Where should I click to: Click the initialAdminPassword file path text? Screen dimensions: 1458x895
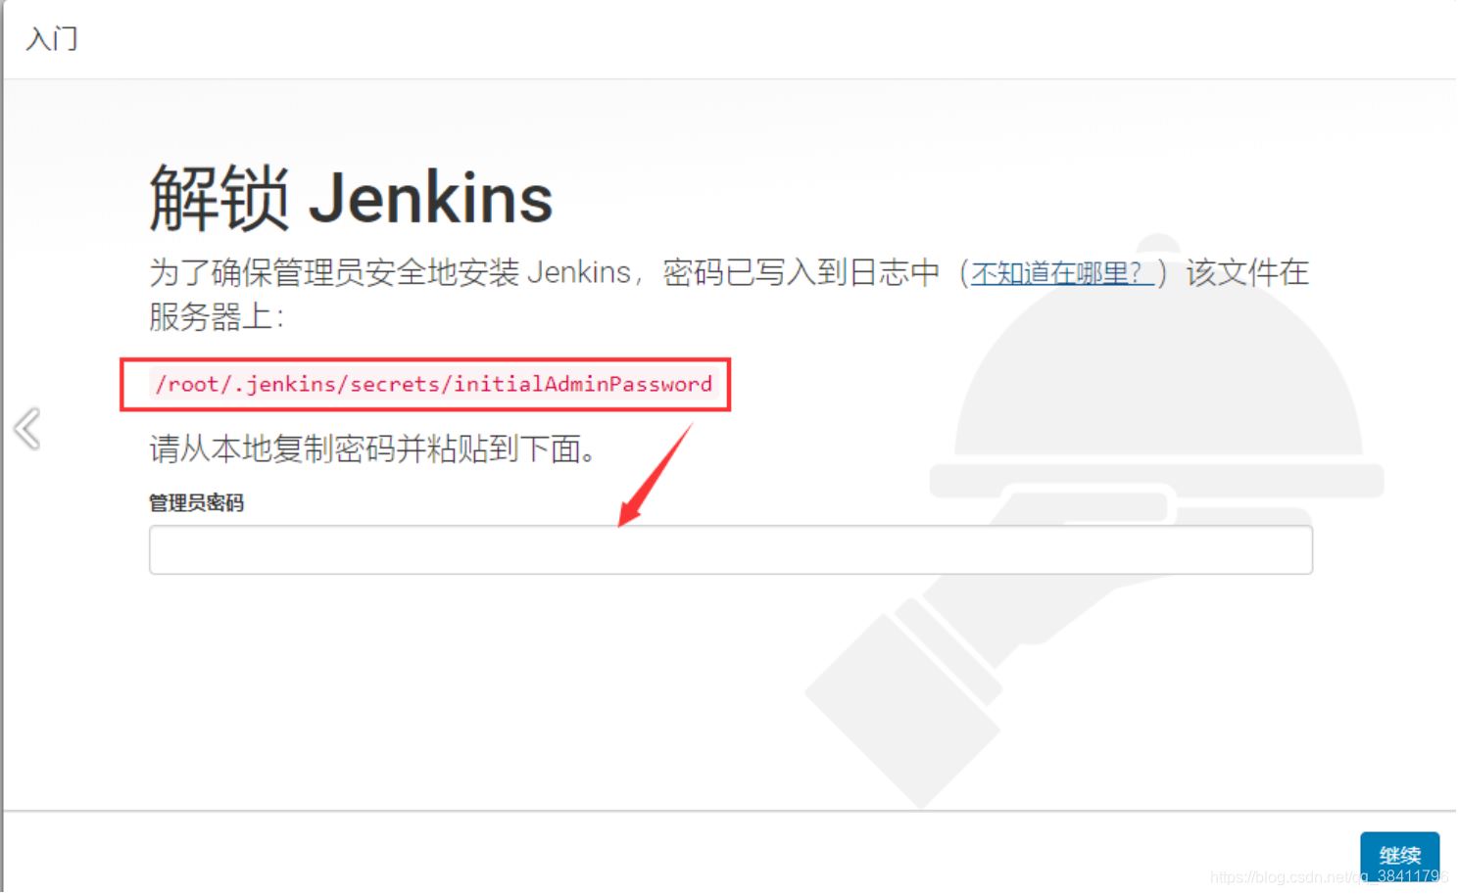click(x=433, y=384)
